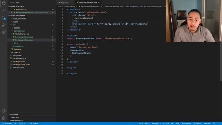Screen dimensions: 222x125
Task: Open Git Graph from the status bar
Action: pyautogui.click(x=34, y=124)
